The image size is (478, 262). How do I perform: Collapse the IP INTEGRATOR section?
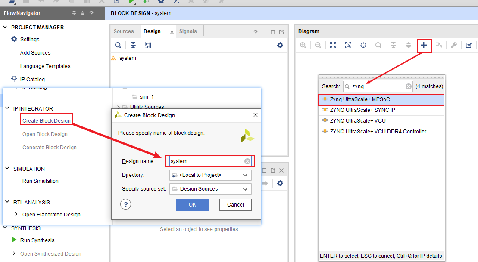coord(7,108)
